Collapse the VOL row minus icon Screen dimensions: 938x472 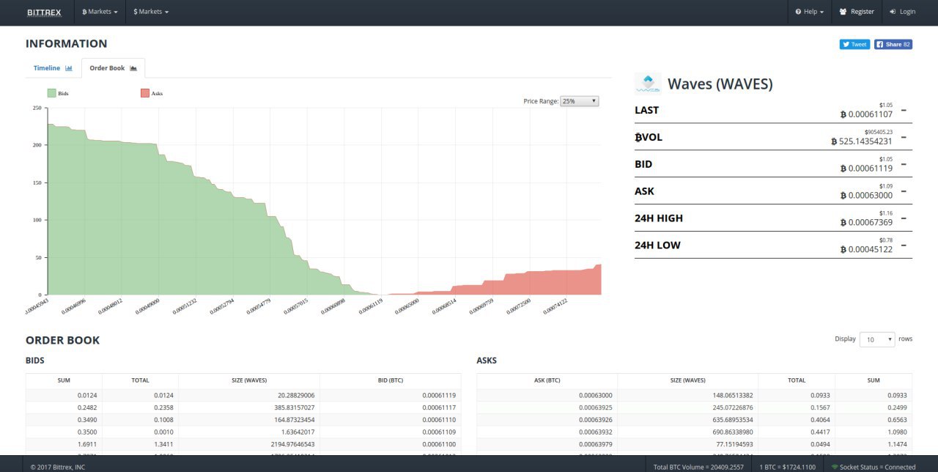pyautogui.click(x=904, y=137)
